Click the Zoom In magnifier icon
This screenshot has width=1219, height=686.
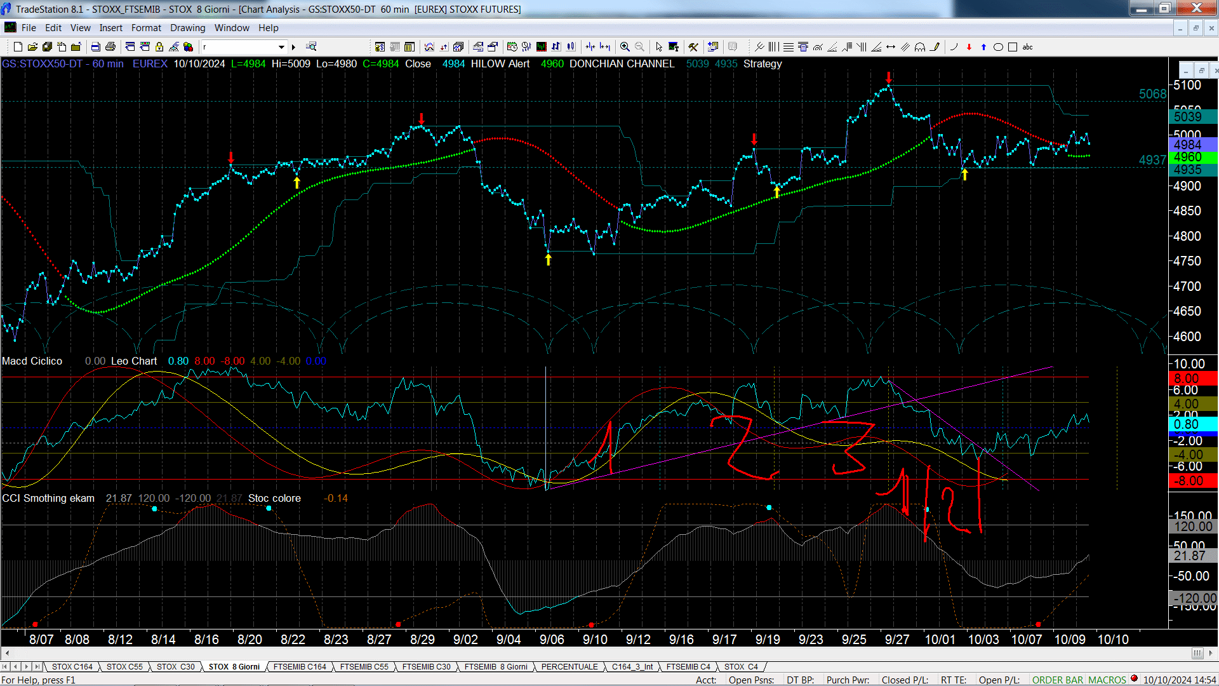pos(625,46)
